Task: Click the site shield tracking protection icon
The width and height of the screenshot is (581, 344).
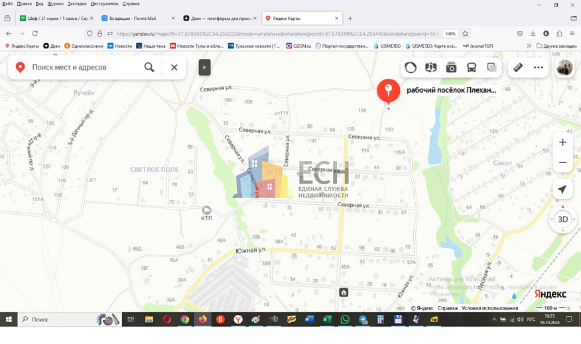Action: point(90,34)
